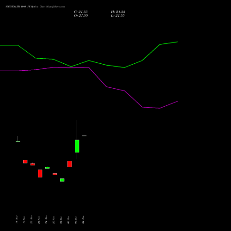Click the 27 Nov date label
The image size is (231, 231).
click(54, 219)
